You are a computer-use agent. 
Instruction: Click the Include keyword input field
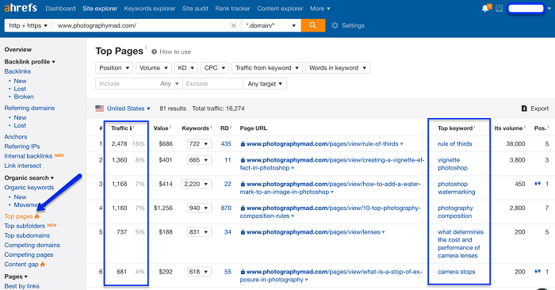click(126, 84)
